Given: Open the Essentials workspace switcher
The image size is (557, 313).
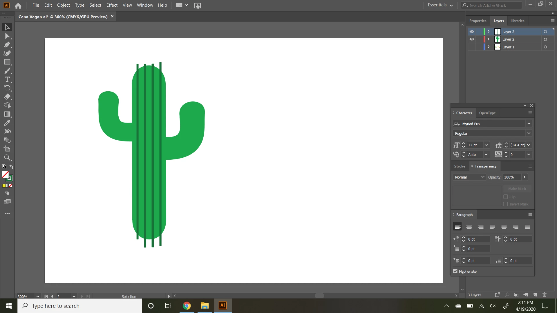Looking at the screenshot, I should point(440,5).
